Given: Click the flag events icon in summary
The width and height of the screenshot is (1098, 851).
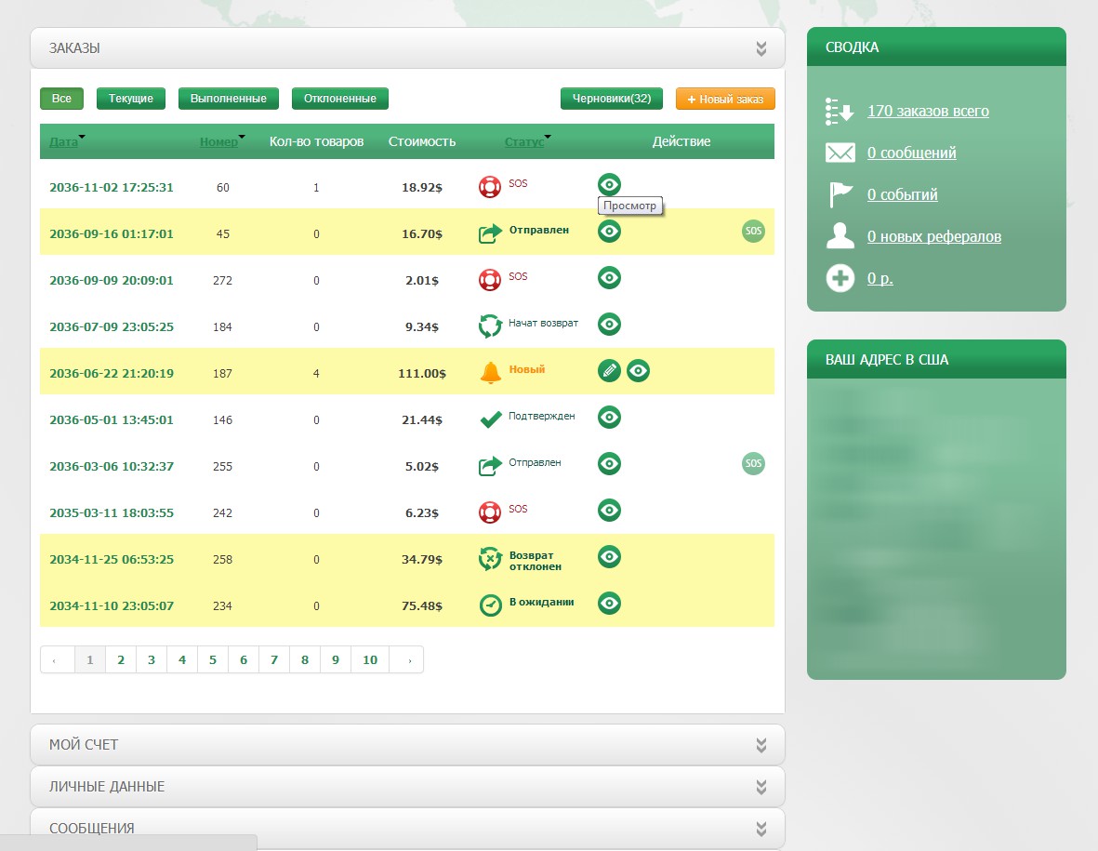Looking at the screenshot, I should [840, 194].
